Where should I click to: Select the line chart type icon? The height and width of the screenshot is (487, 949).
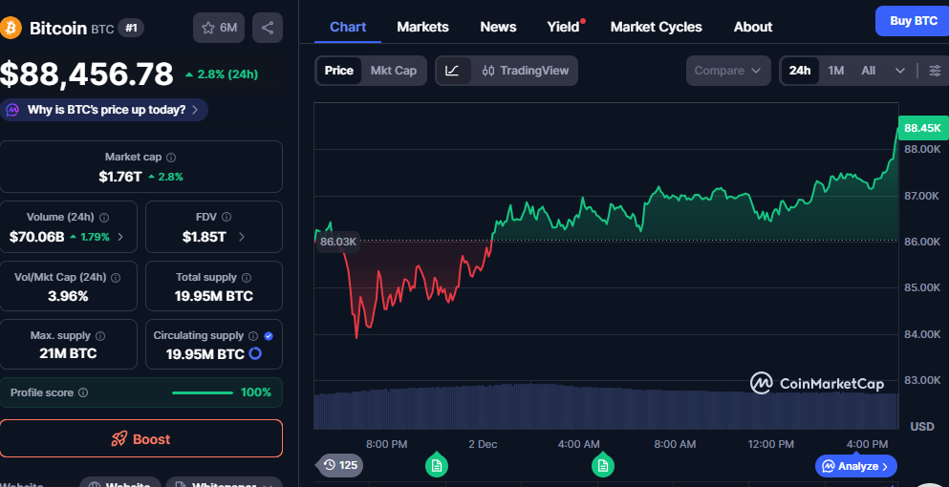(x=453, y=71)
